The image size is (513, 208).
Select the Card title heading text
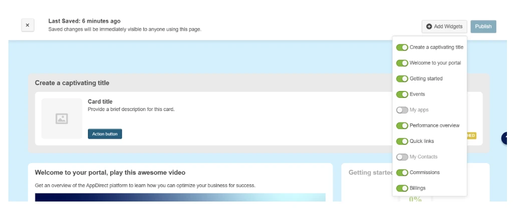[100, 102]
